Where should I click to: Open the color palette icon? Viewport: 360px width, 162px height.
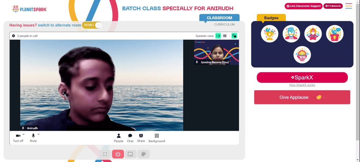(144, 154)
